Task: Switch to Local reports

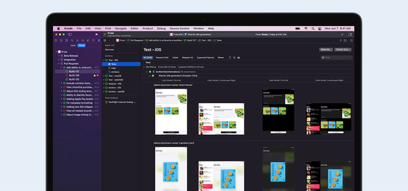Action: (73, 45)
